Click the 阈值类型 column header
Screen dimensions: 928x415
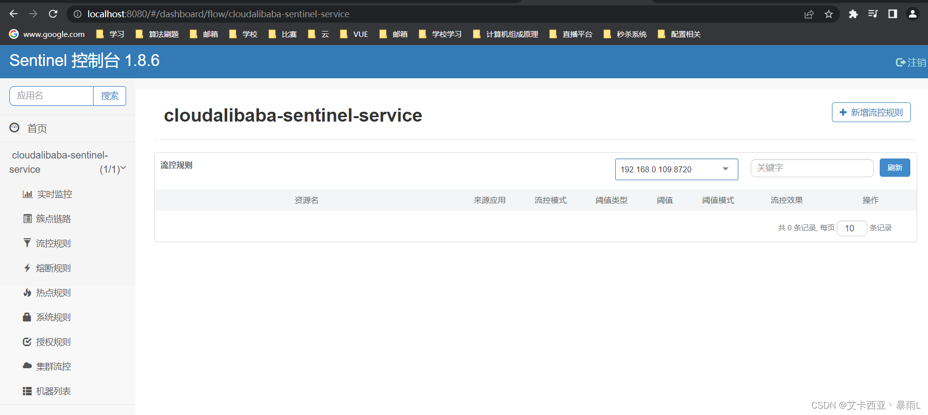(611, 200)
